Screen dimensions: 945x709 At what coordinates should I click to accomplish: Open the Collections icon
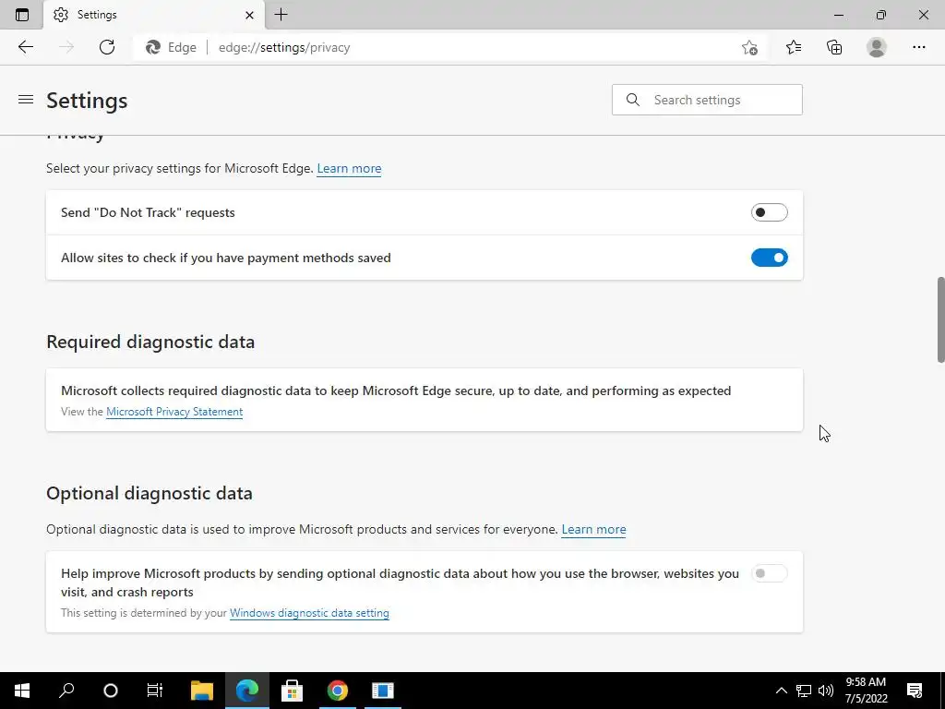click(x=834, y=47)
